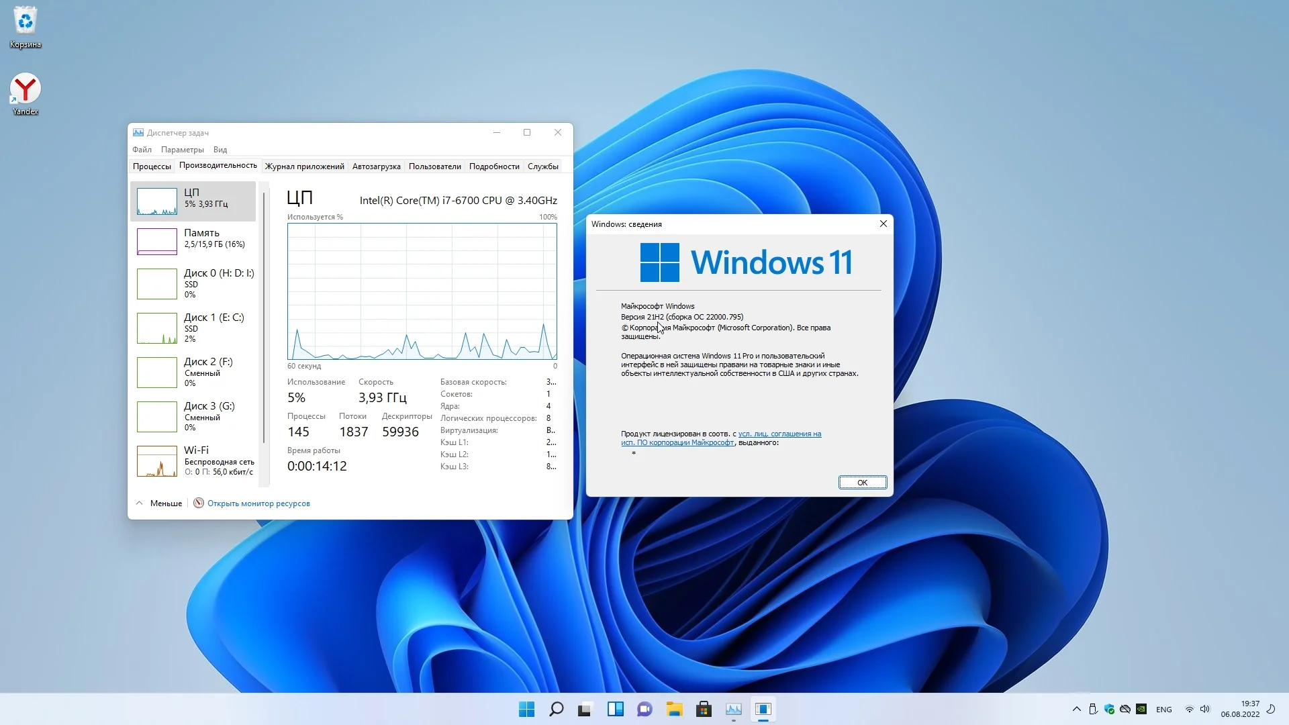The width and height of the screenshot is (1289, 725).
Task: Open Microsoft Store from the taskbar
Action: click(x=704, y=709)
